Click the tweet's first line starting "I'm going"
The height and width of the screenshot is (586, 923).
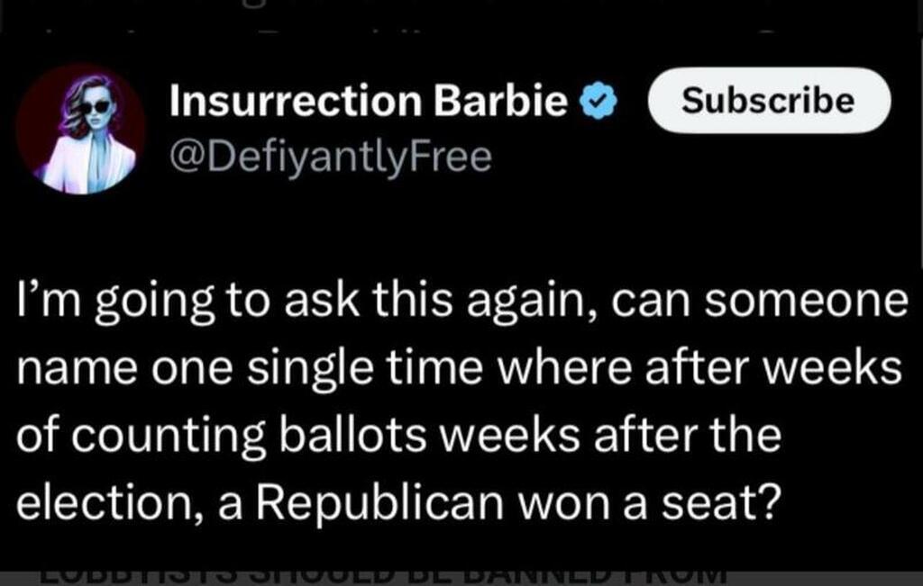pos(461,302)
